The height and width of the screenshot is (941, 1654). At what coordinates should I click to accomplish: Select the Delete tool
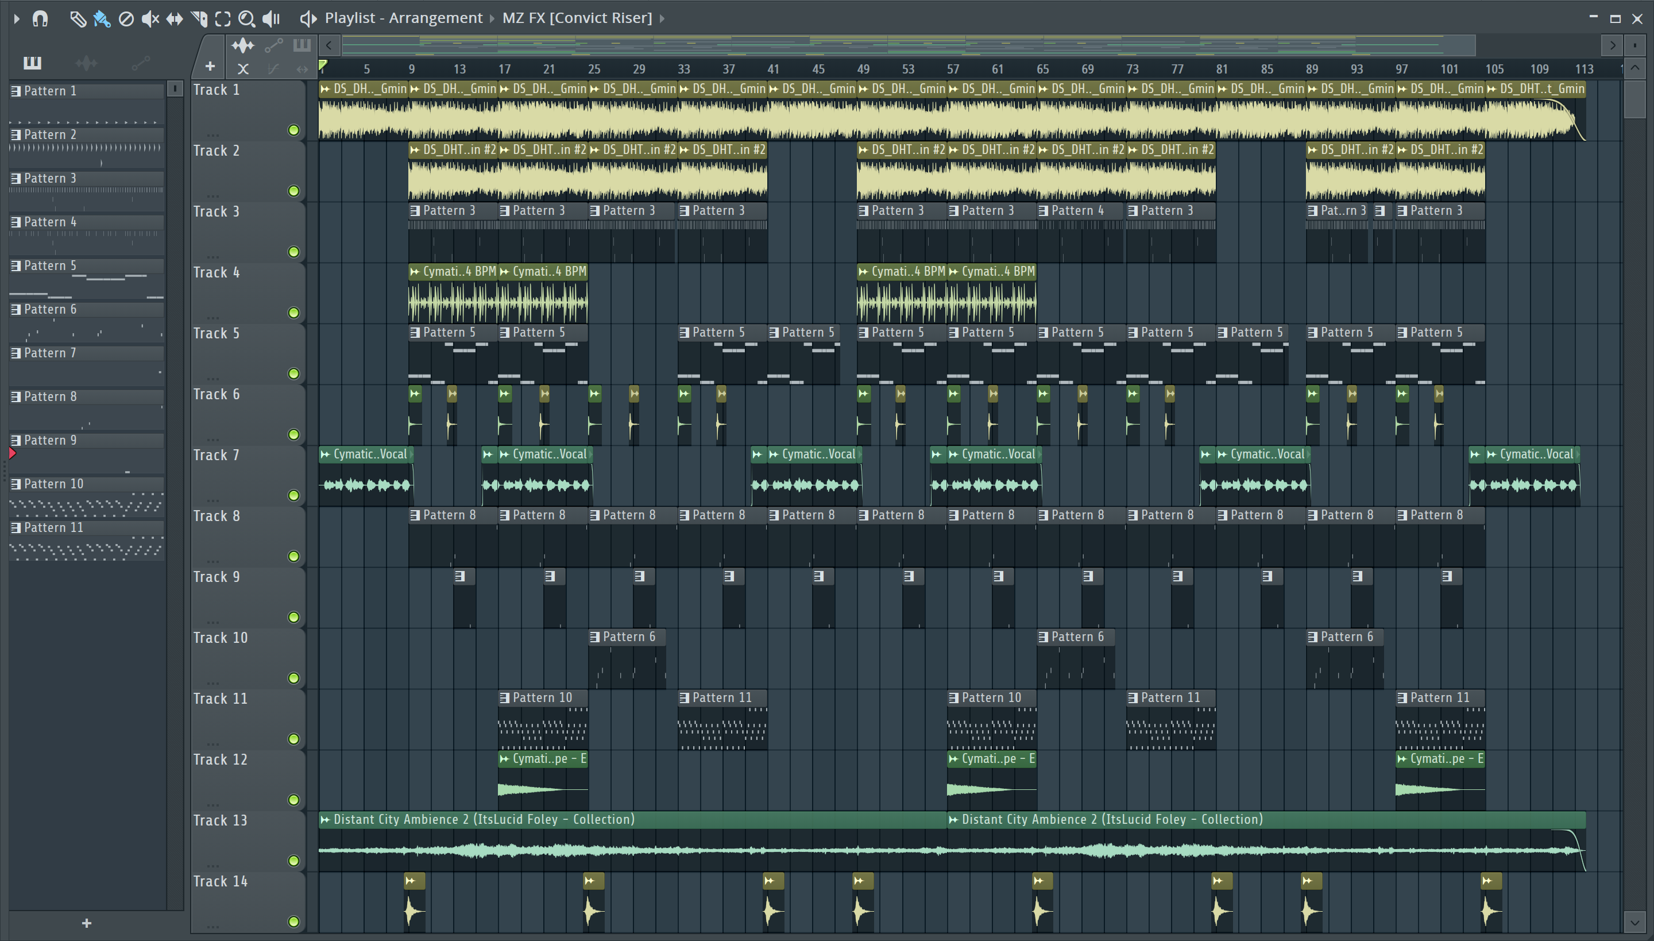tap(126, 19)
